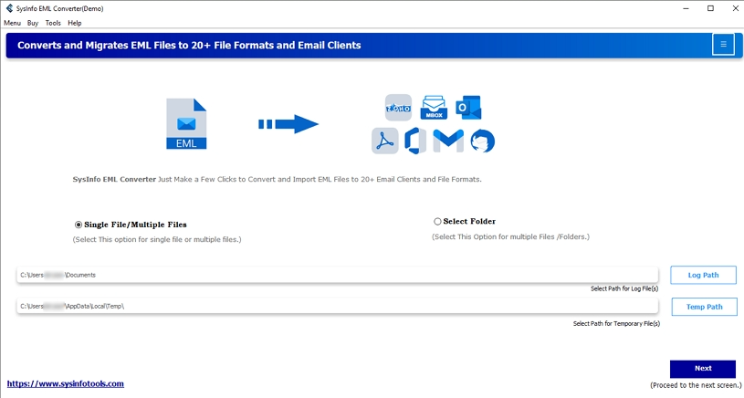Click the folder option hint text
This screenshot has height=398, width=744.
510,236
